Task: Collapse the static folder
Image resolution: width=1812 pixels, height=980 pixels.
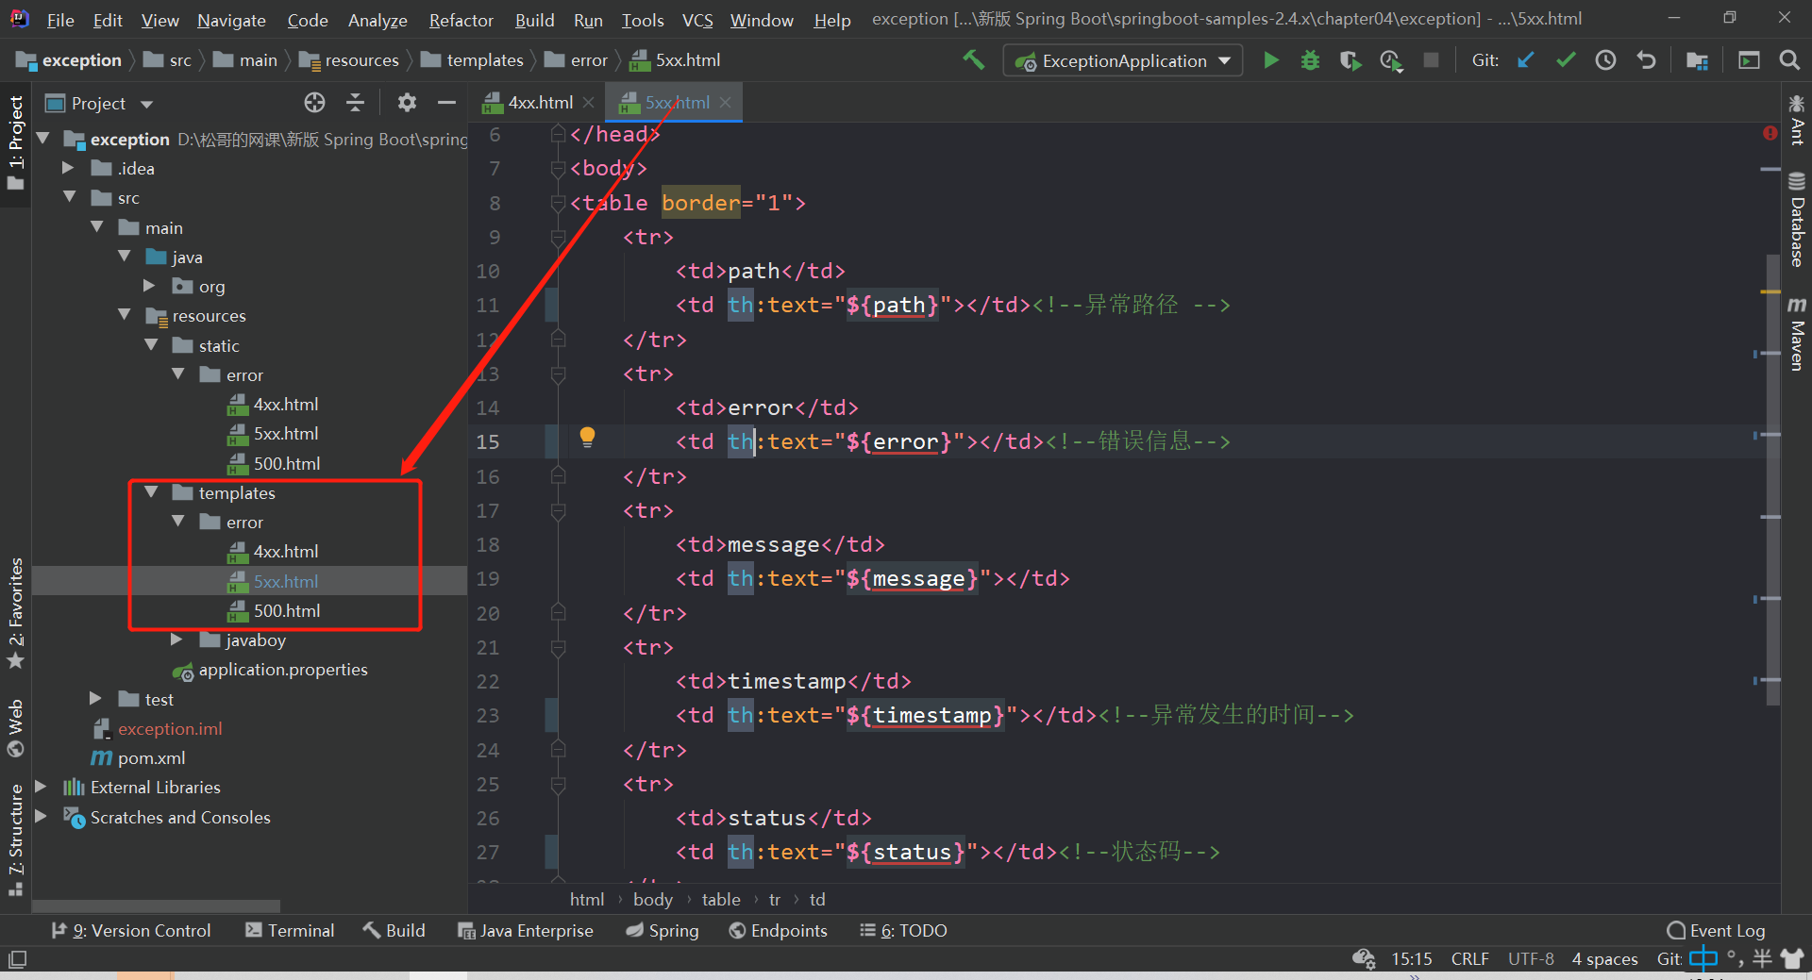Action: tap(151, 345)
